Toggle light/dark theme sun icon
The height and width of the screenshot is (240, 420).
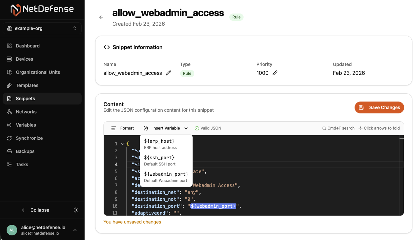point(76,210)
